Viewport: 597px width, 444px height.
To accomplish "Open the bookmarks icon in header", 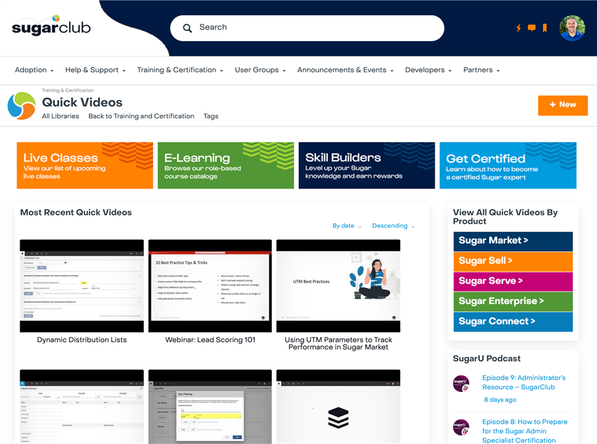I will pyautogui.click(x=544, y=28).
